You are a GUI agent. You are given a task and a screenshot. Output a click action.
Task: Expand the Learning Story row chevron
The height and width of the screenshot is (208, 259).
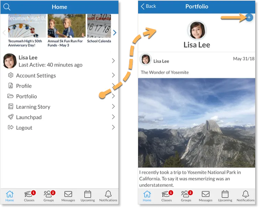[x=113, y=106]
